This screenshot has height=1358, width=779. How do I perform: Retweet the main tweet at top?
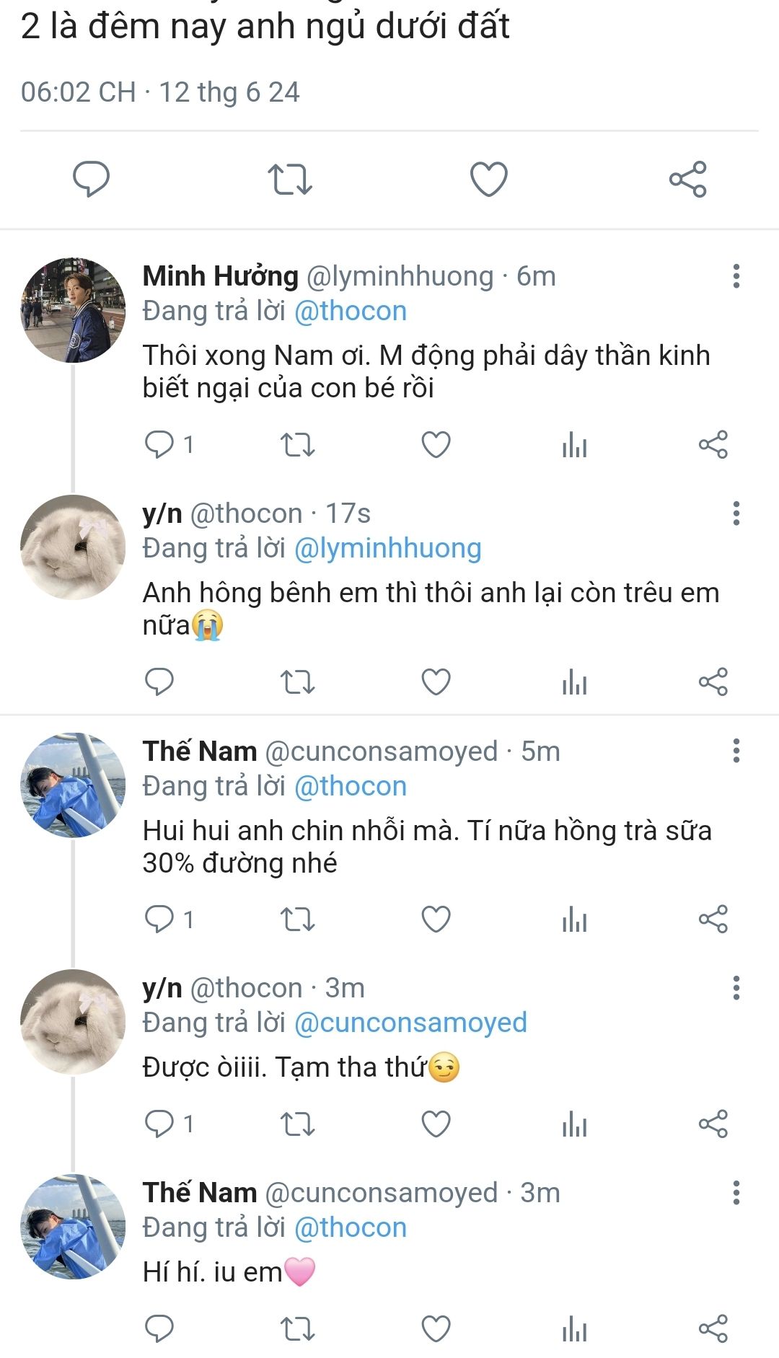(289, 179)
